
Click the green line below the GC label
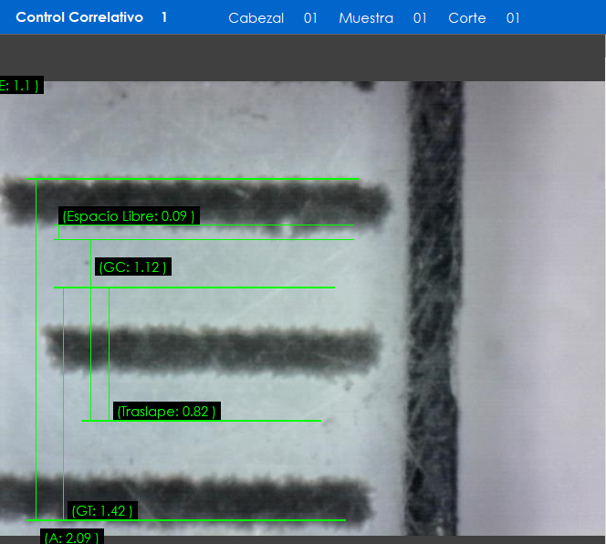click(193, 288)
